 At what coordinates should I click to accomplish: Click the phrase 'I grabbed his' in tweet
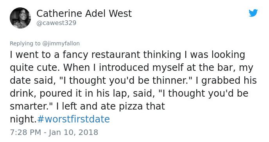coord(226,80)
